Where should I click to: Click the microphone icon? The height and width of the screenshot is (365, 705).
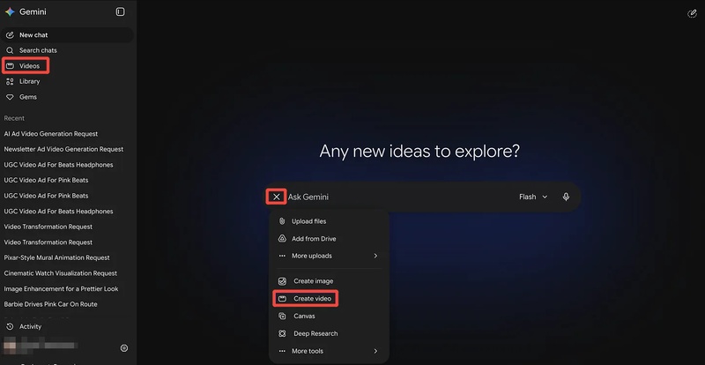point(566,197)
